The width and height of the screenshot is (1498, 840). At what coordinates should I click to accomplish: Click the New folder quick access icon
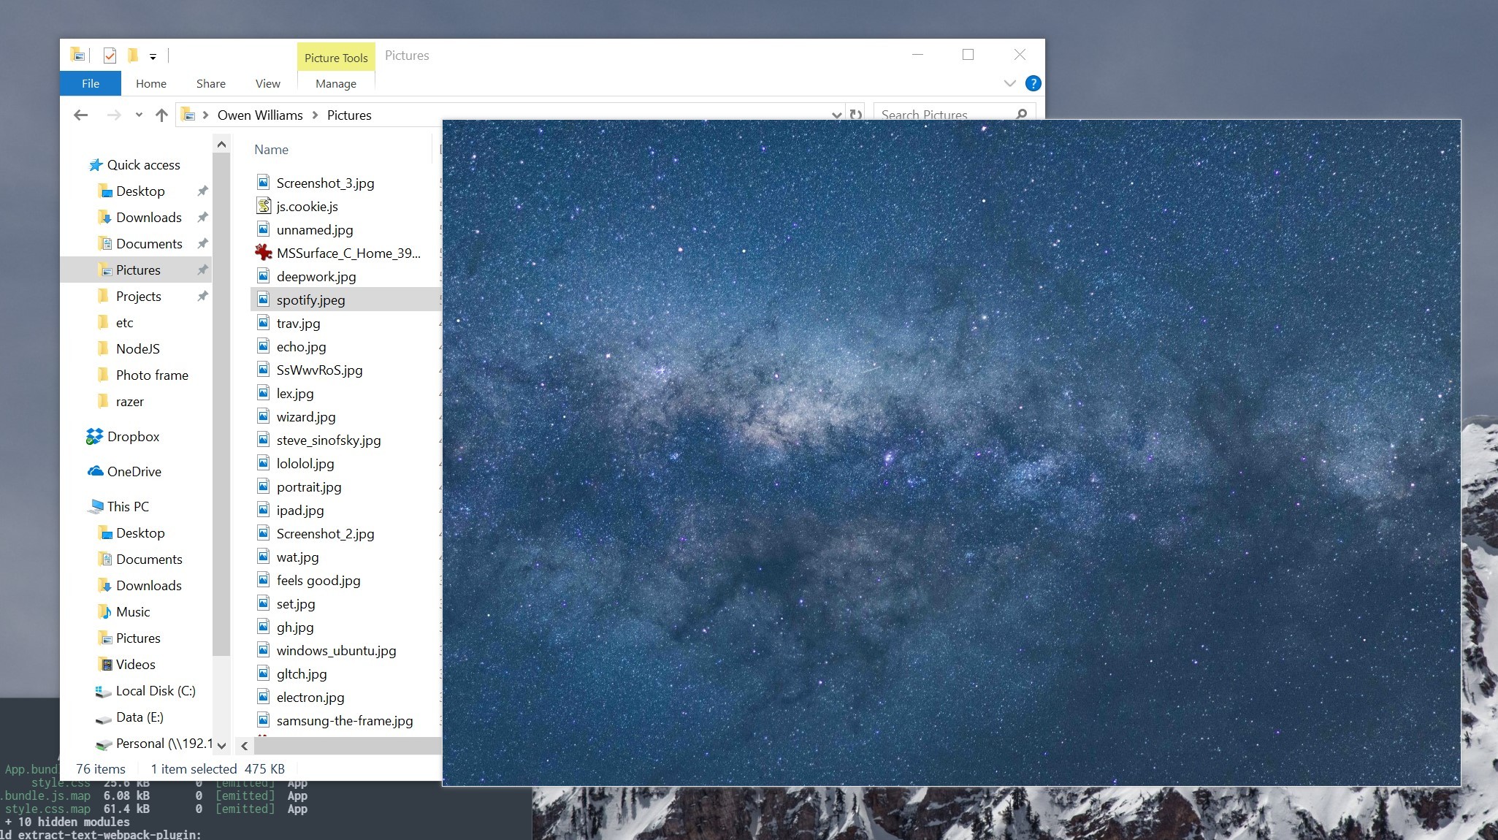pyautogui.click(x=133, y=56)
